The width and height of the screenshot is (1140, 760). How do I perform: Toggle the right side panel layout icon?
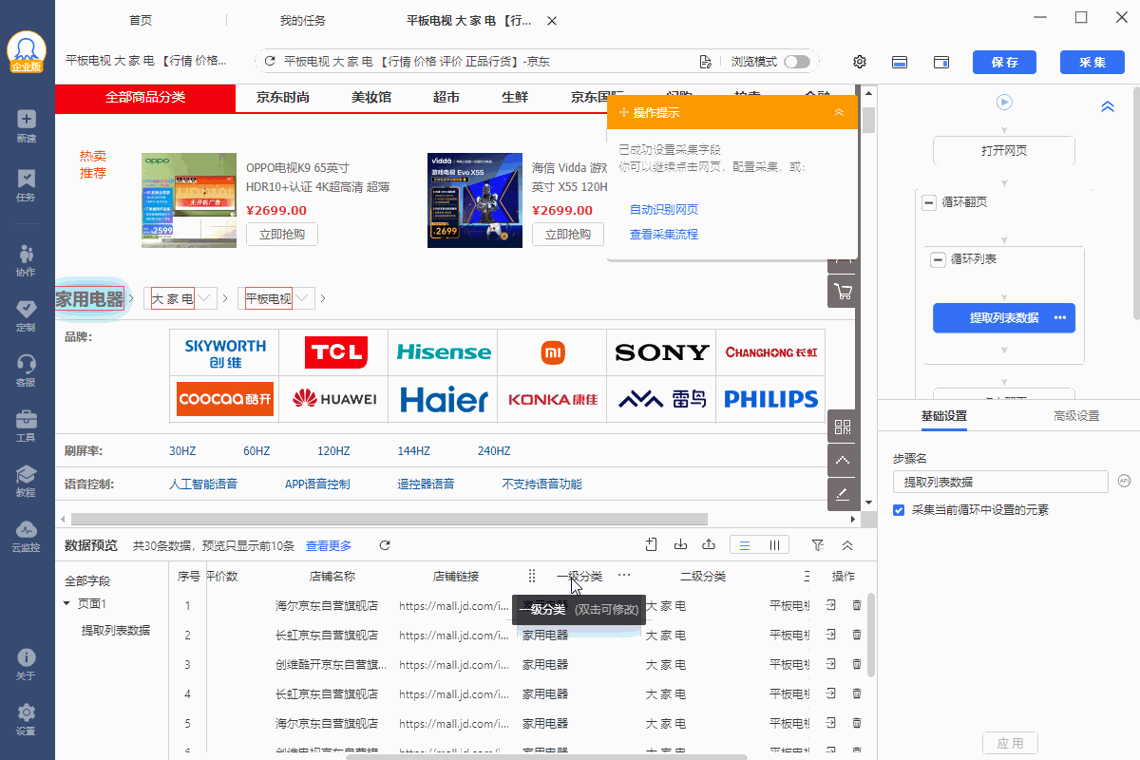(x=941, y=62)
